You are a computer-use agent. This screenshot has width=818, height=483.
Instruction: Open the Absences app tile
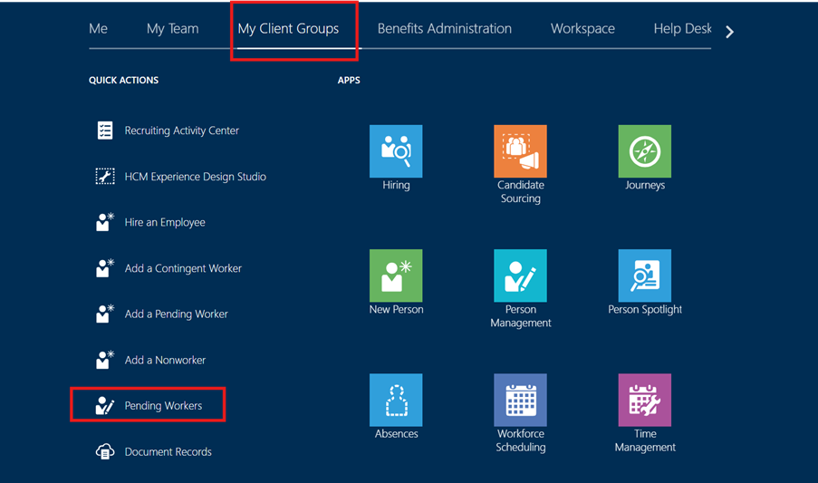point(396,400)
